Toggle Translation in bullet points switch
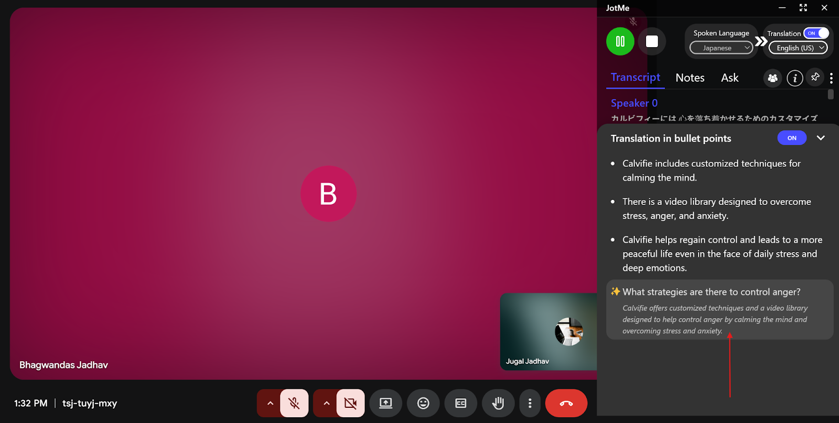 [x=792, y=138]
